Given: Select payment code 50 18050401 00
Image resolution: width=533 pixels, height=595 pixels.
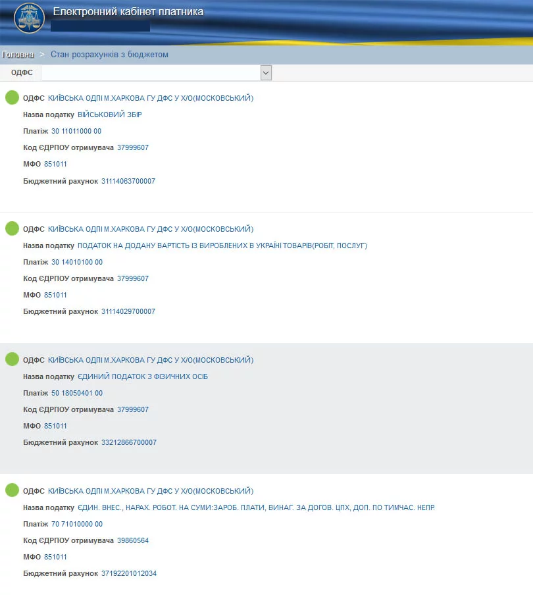Looking at the screenshot, I should click(77, 393).
